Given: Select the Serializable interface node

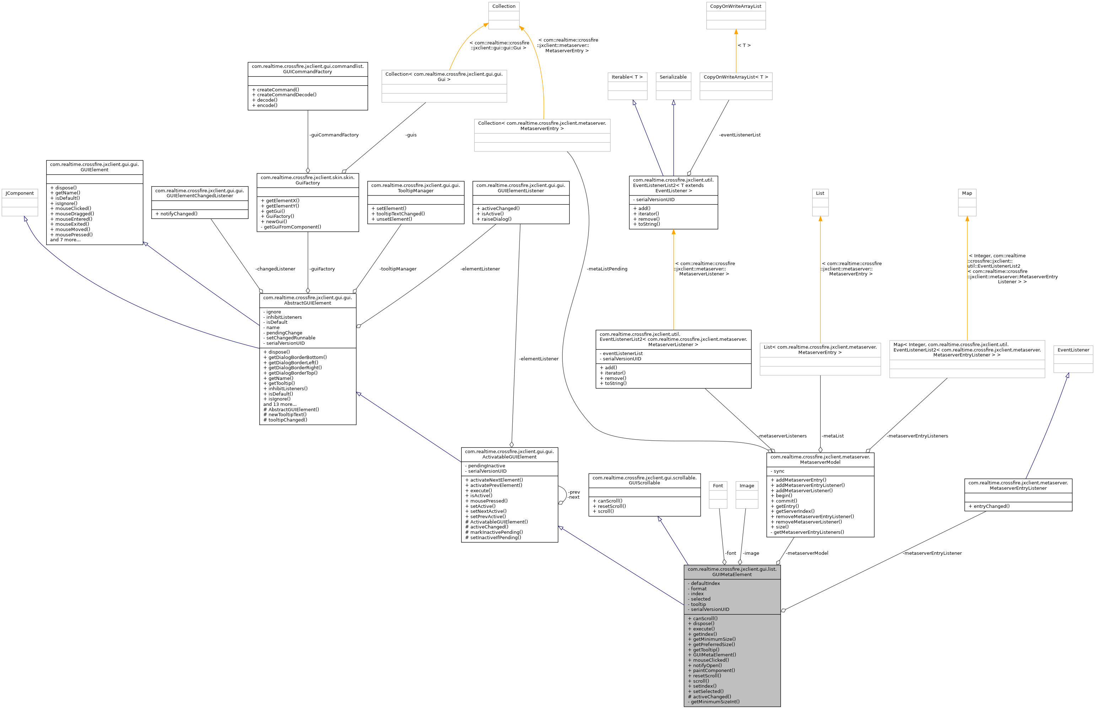Looking at the screenshot, I should 673,86.
